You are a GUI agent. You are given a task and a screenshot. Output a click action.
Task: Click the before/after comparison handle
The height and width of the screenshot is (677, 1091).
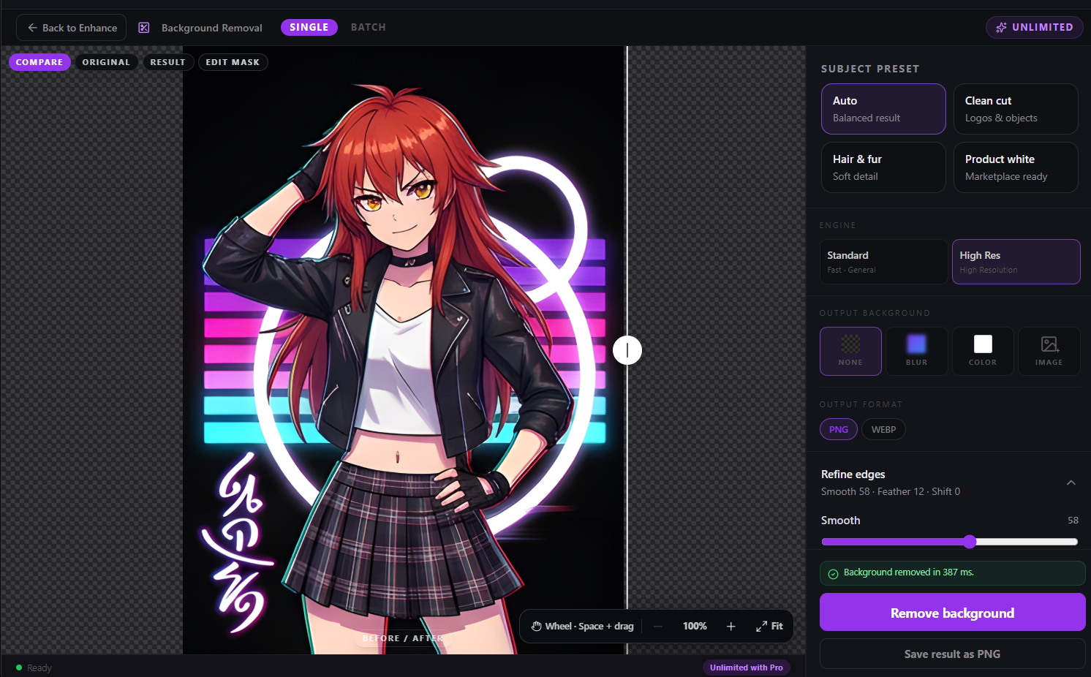click(627, 350)
